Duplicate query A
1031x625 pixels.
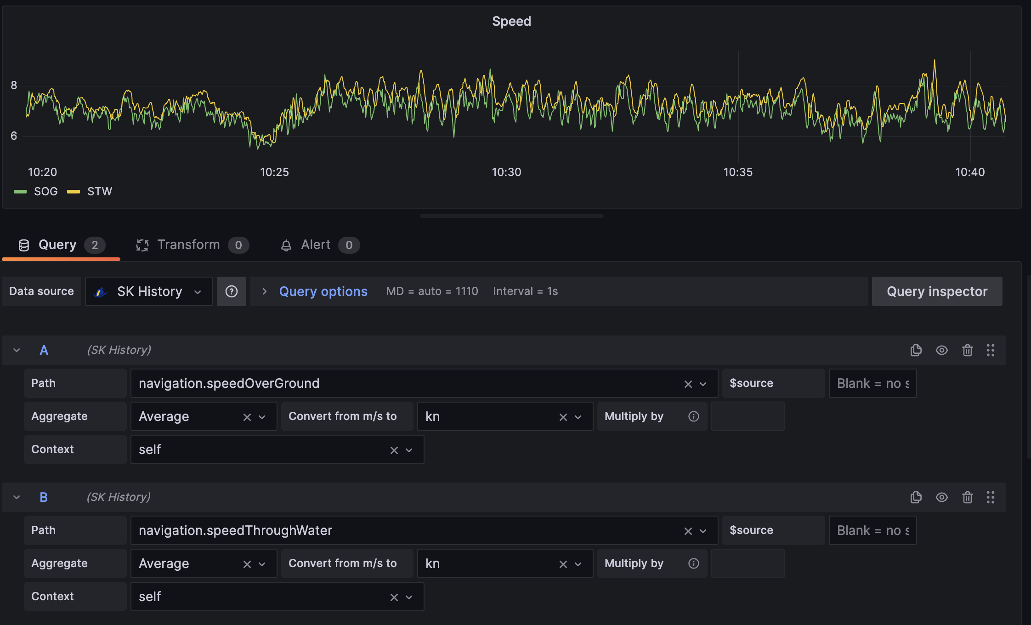click(916, 350)
